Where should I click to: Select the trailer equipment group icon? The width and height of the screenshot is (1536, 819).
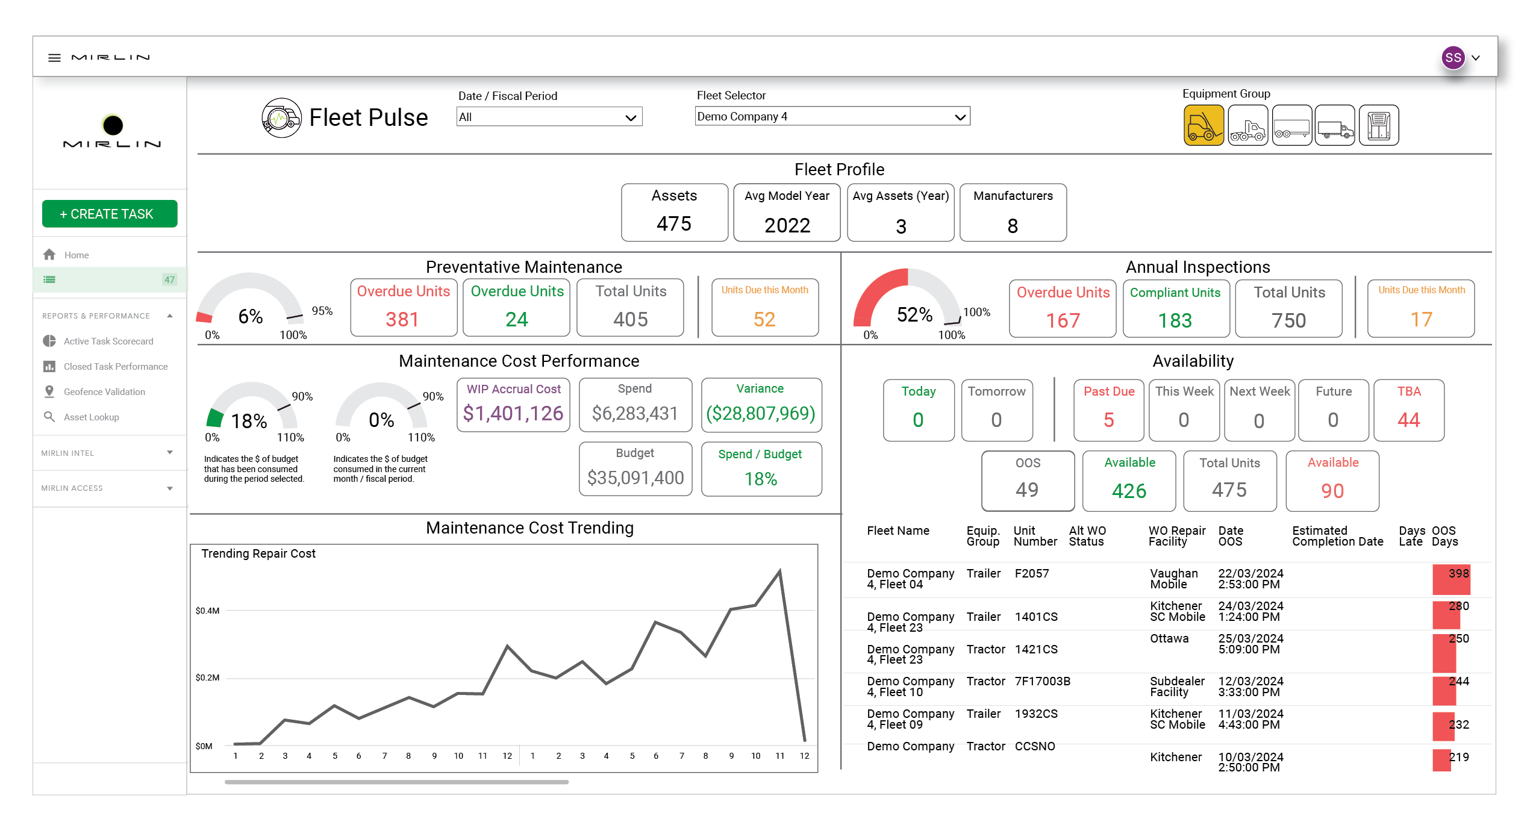pos(1291,125)
